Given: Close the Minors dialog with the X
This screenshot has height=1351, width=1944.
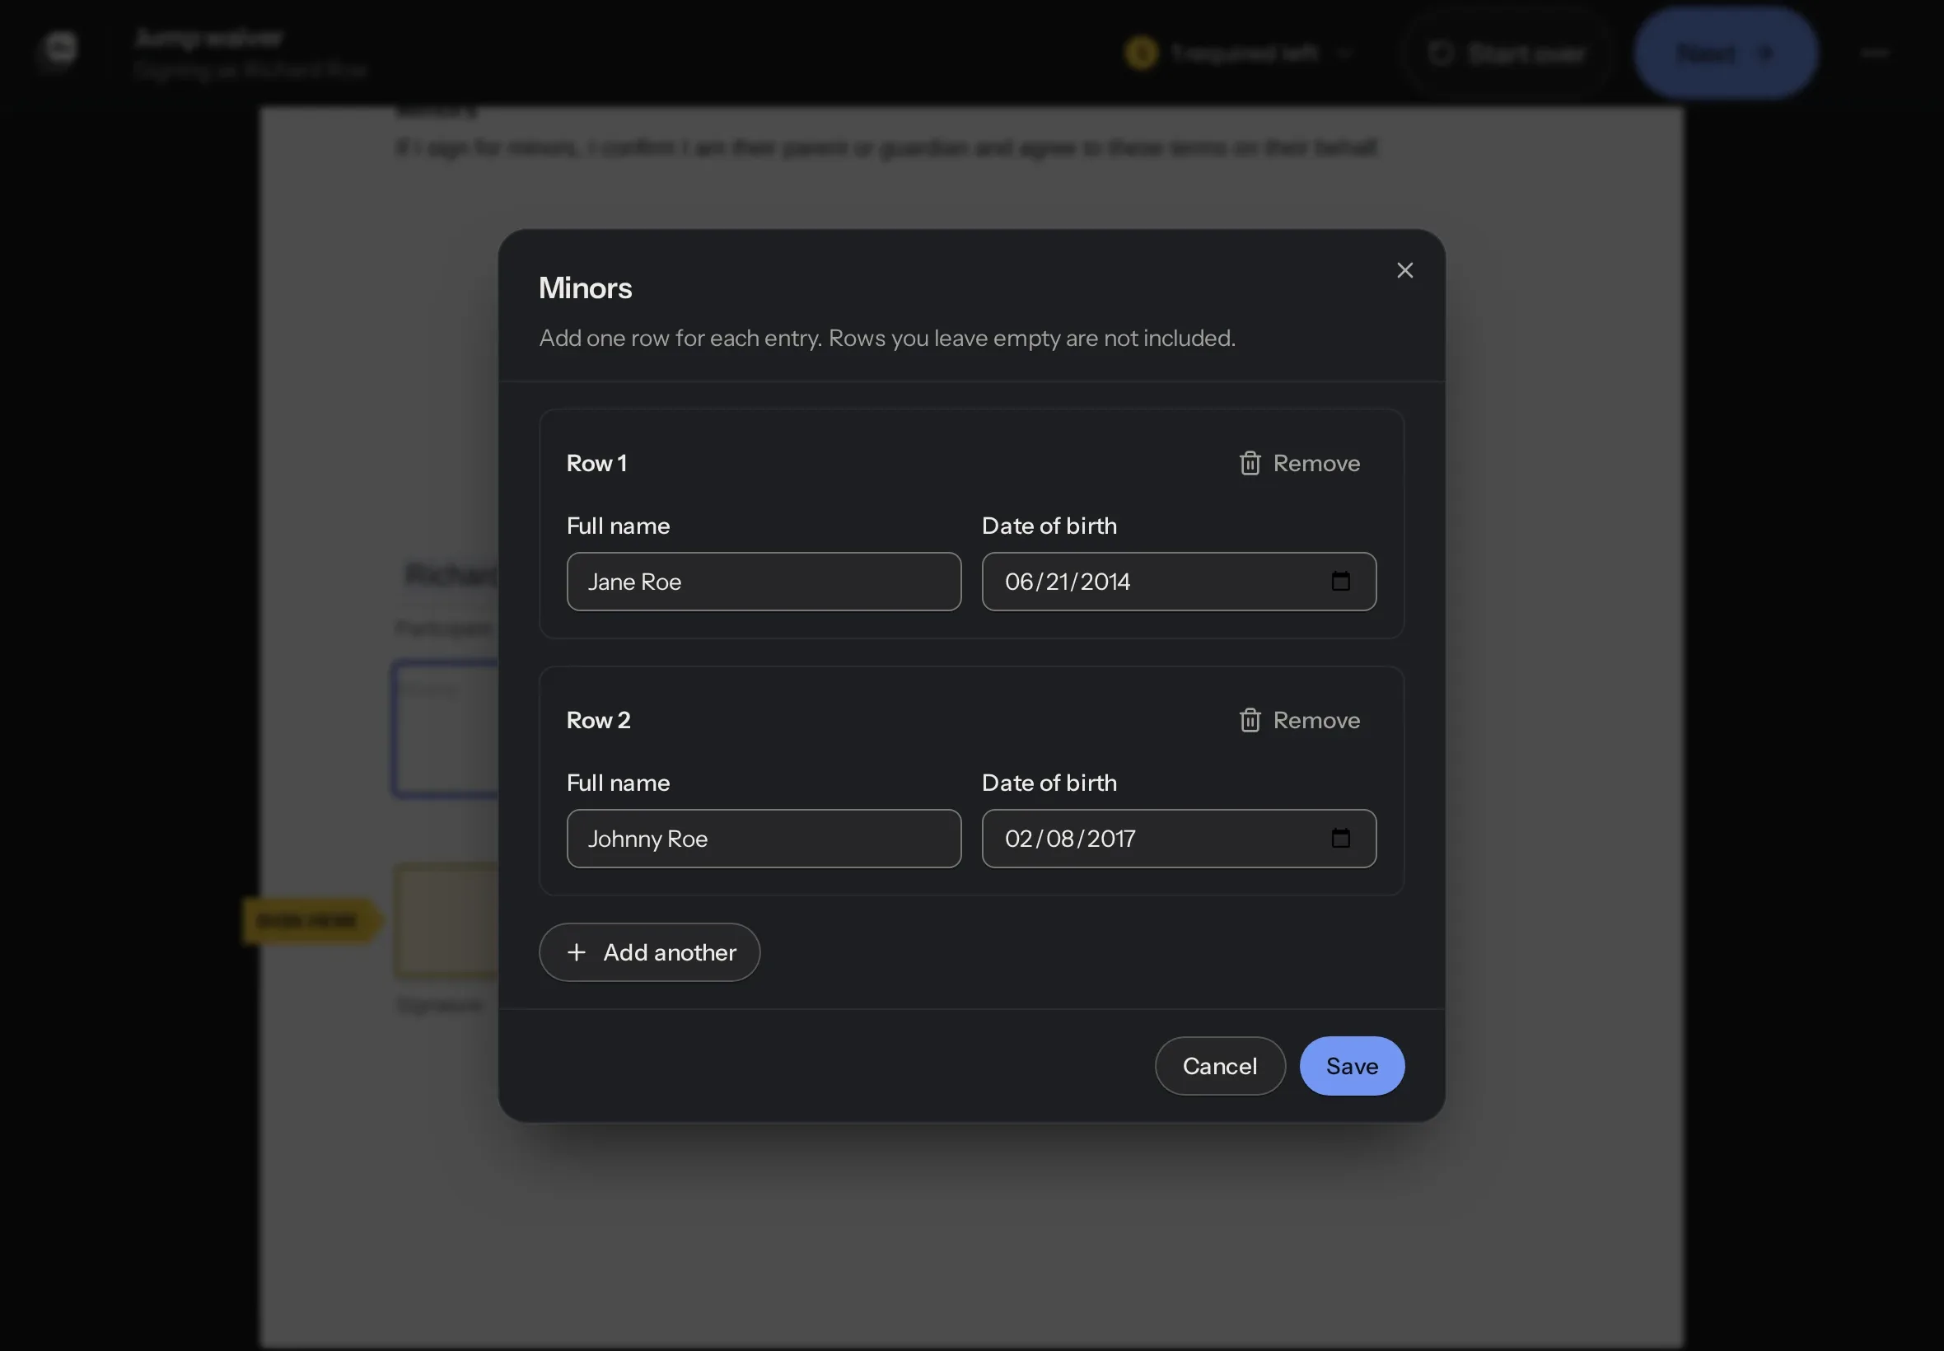Looking at the screenshot, I should point(1404,270).
